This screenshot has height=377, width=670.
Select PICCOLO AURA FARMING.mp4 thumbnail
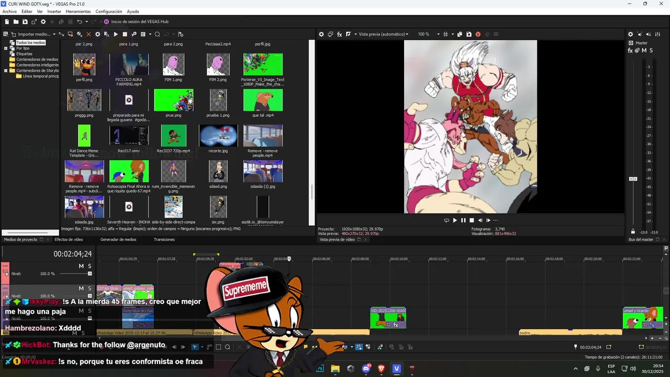129,64
